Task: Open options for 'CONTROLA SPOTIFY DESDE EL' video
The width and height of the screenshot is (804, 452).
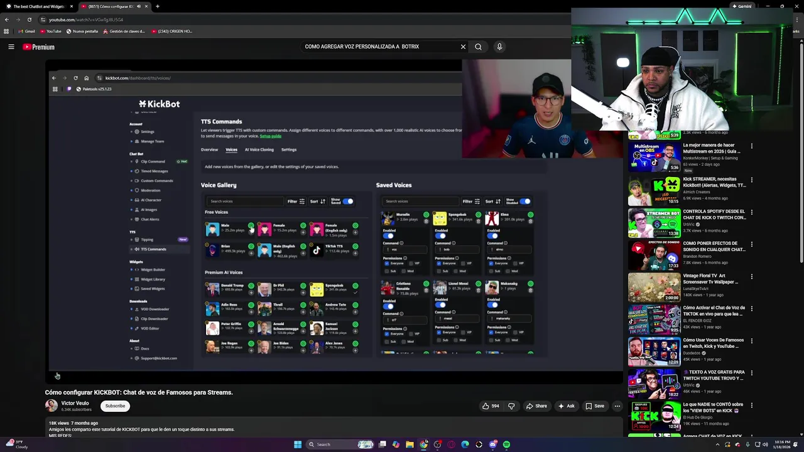Action: pos(751,212)
